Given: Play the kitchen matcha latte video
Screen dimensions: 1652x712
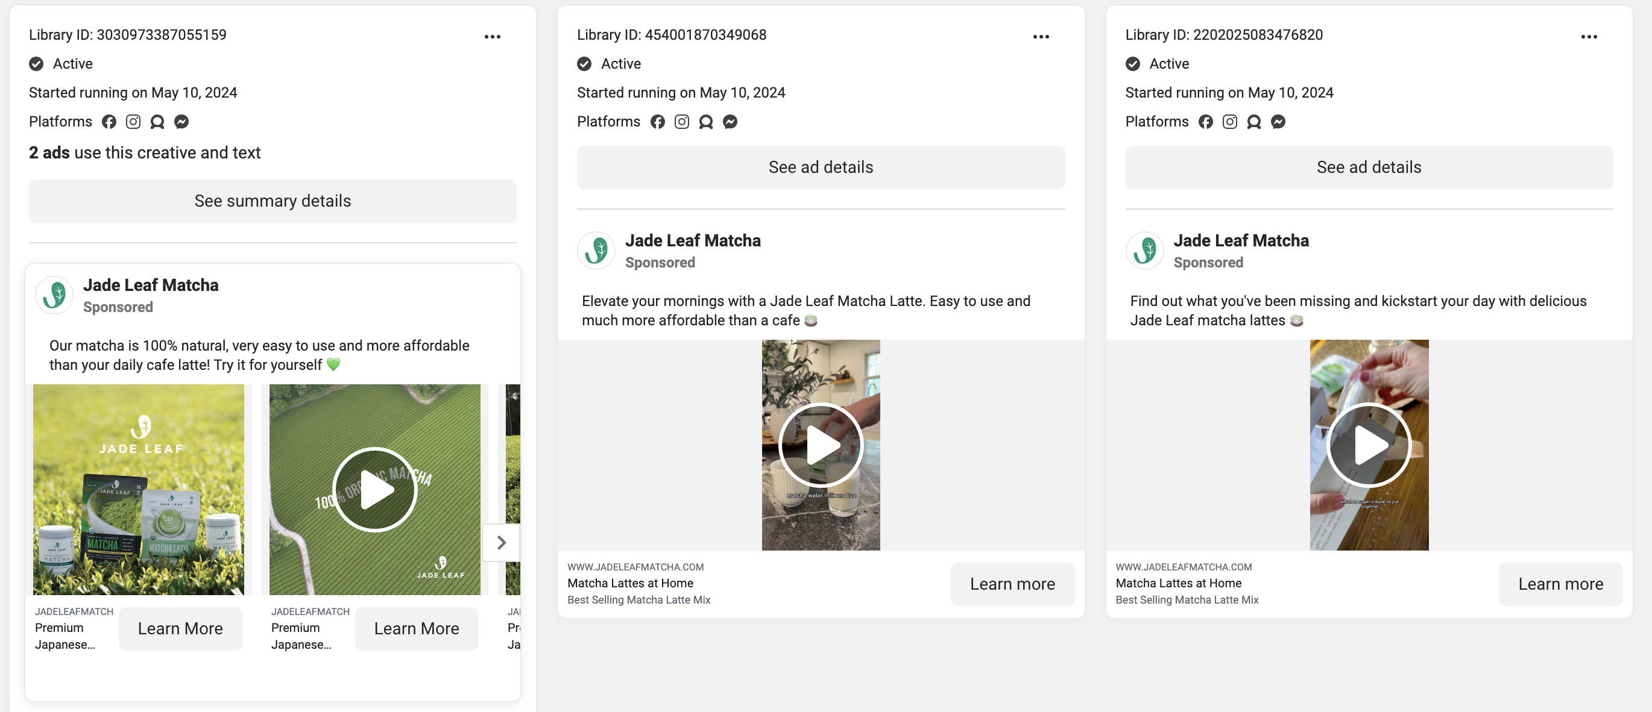Looking at the screenshot, I should 820,445.
